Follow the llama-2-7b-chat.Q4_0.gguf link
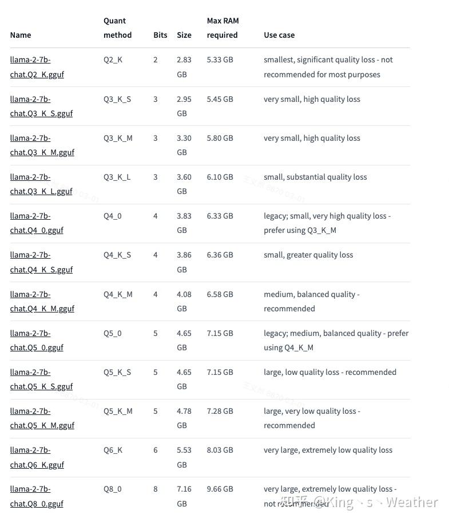This screenshot has width=449, height=522. (x=37, y=223)
